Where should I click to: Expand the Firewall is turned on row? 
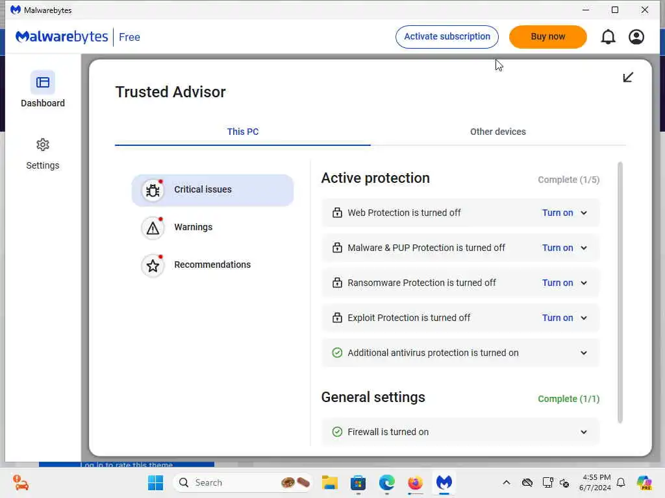click(584, 432)
